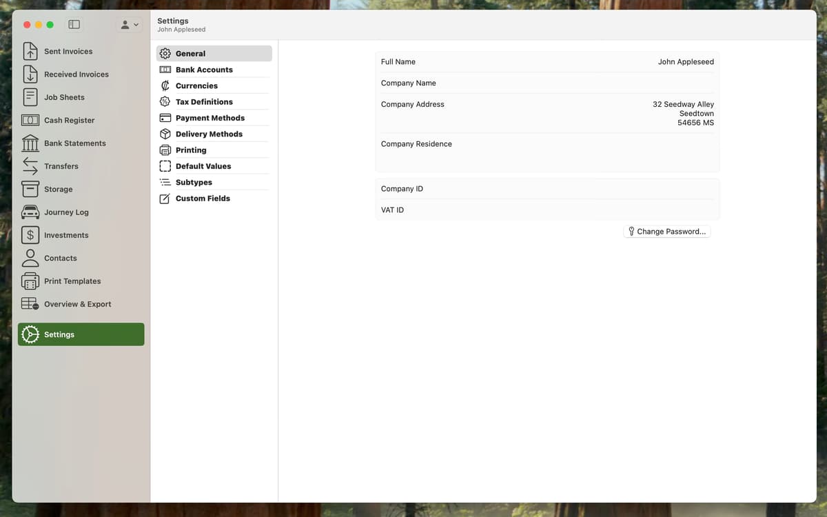Select the Bank Statements building icon
The image size is (827, 517).
click(30, 143)
